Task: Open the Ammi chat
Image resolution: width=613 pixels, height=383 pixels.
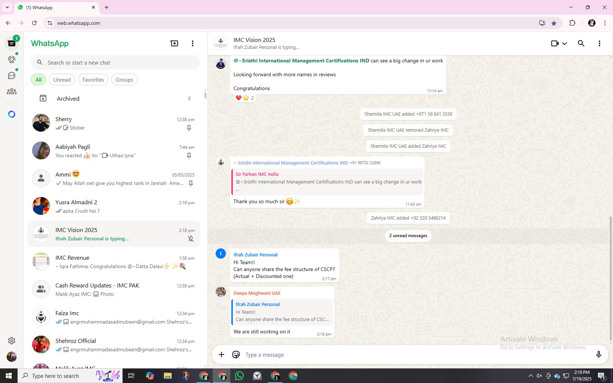Action: pyautogui.click(x=113, y=178)
